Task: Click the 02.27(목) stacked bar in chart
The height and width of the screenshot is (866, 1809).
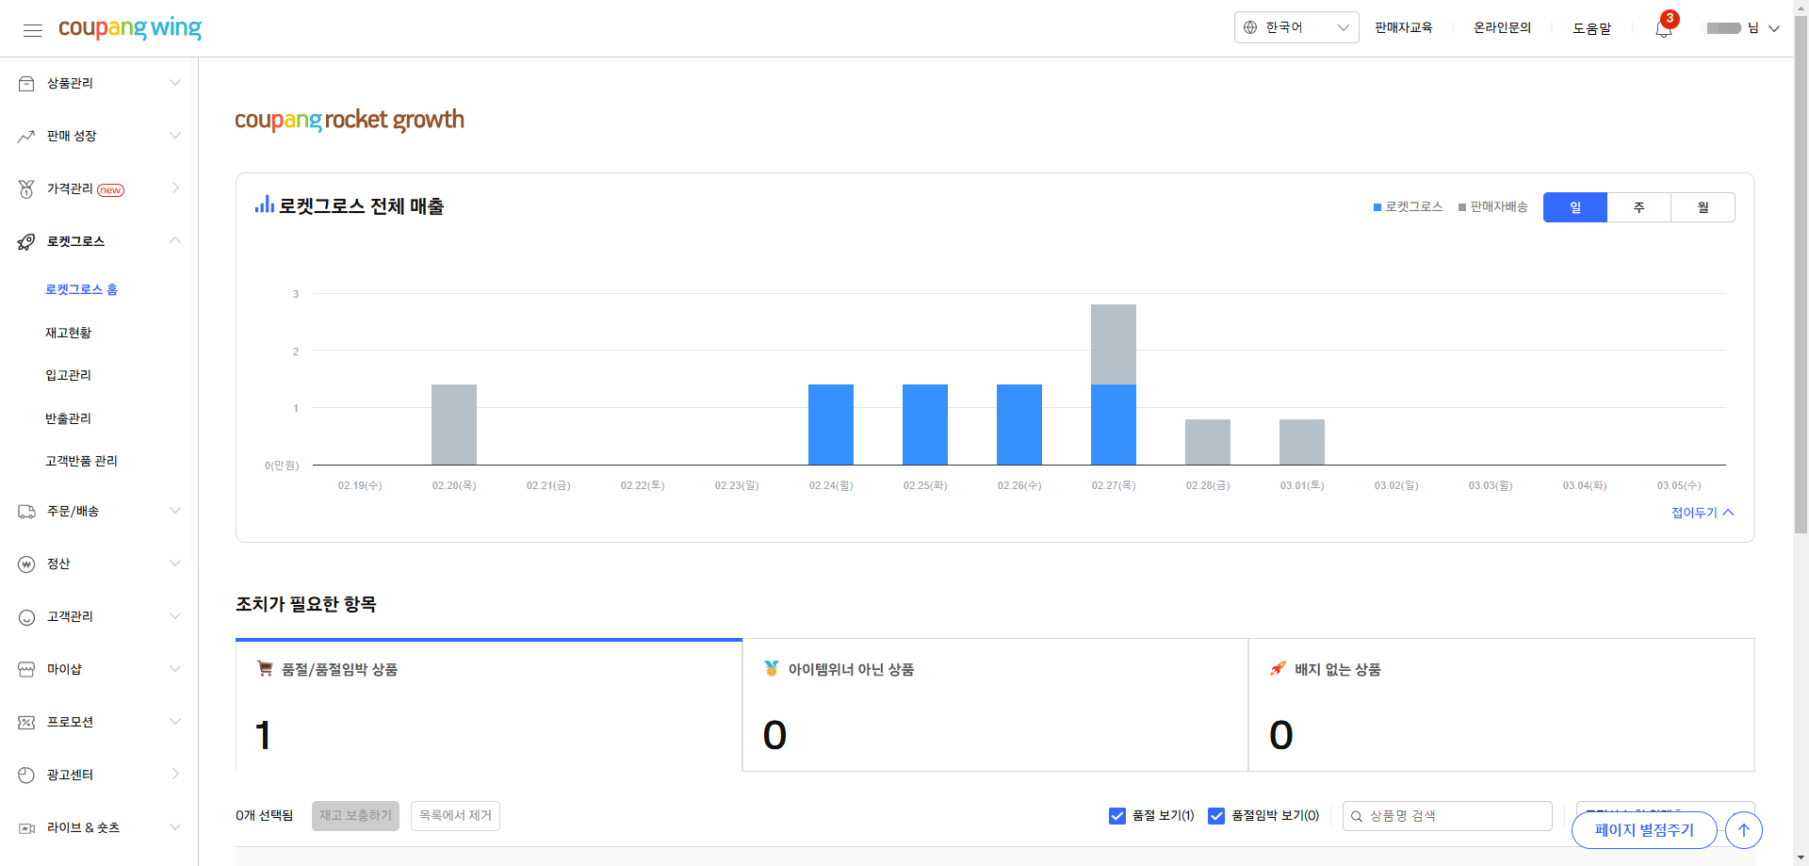Action: click(x=1114, y=384)
